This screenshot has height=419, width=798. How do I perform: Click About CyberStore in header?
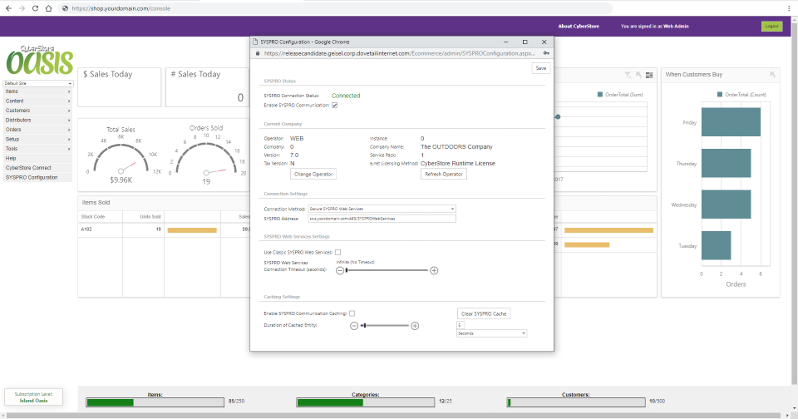point(579,26)
